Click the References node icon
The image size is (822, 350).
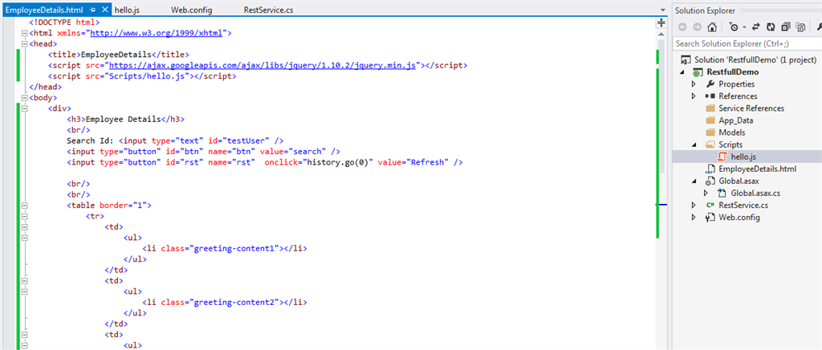710,96
